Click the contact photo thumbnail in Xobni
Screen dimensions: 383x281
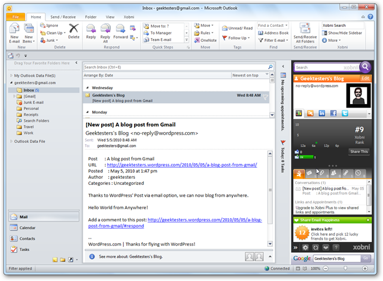[x=358, y=96]
